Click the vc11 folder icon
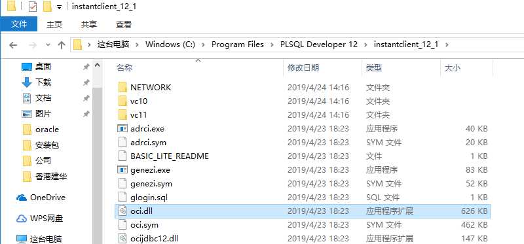This screenshot has height=244, width=524. click(122, 115)
